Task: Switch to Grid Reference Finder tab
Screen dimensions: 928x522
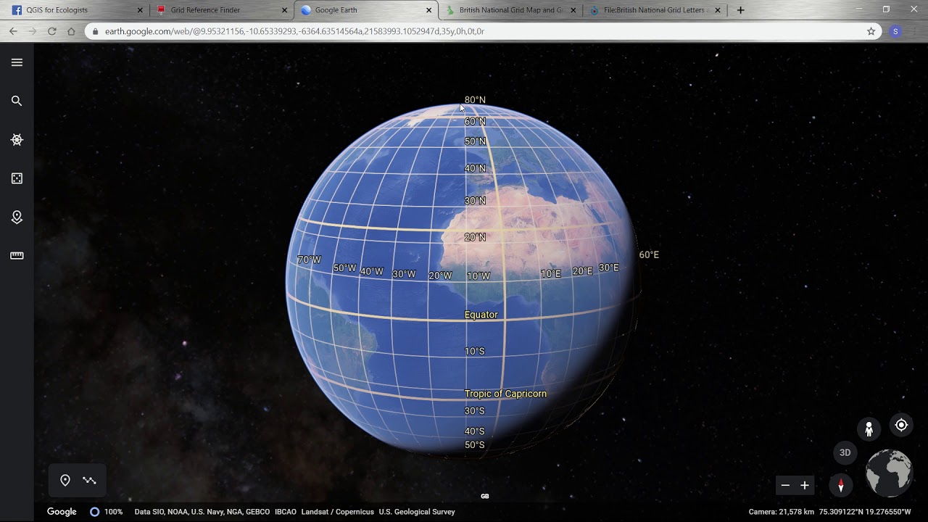Action: (221, 10)
